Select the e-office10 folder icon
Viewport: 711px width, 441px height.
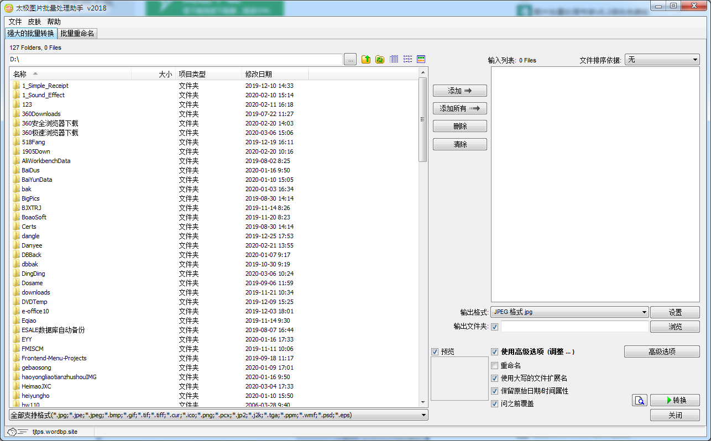[17, 311]
